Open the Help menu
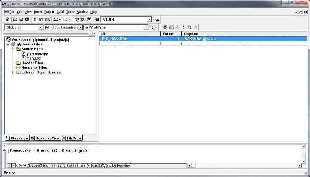 point(94,12)
